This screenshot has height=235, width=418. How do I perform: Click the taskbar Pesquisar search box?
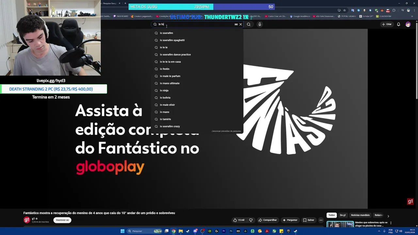click(x=145, y=231)
